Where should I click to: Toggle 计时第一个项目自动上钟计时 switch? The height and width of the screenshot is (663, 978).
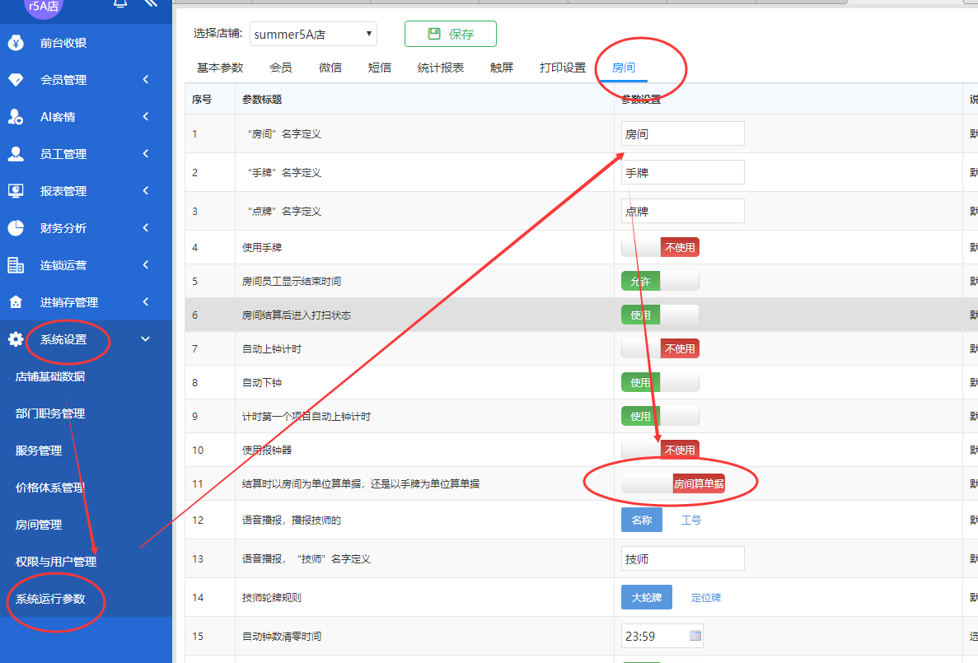click(x=660, y=416)
